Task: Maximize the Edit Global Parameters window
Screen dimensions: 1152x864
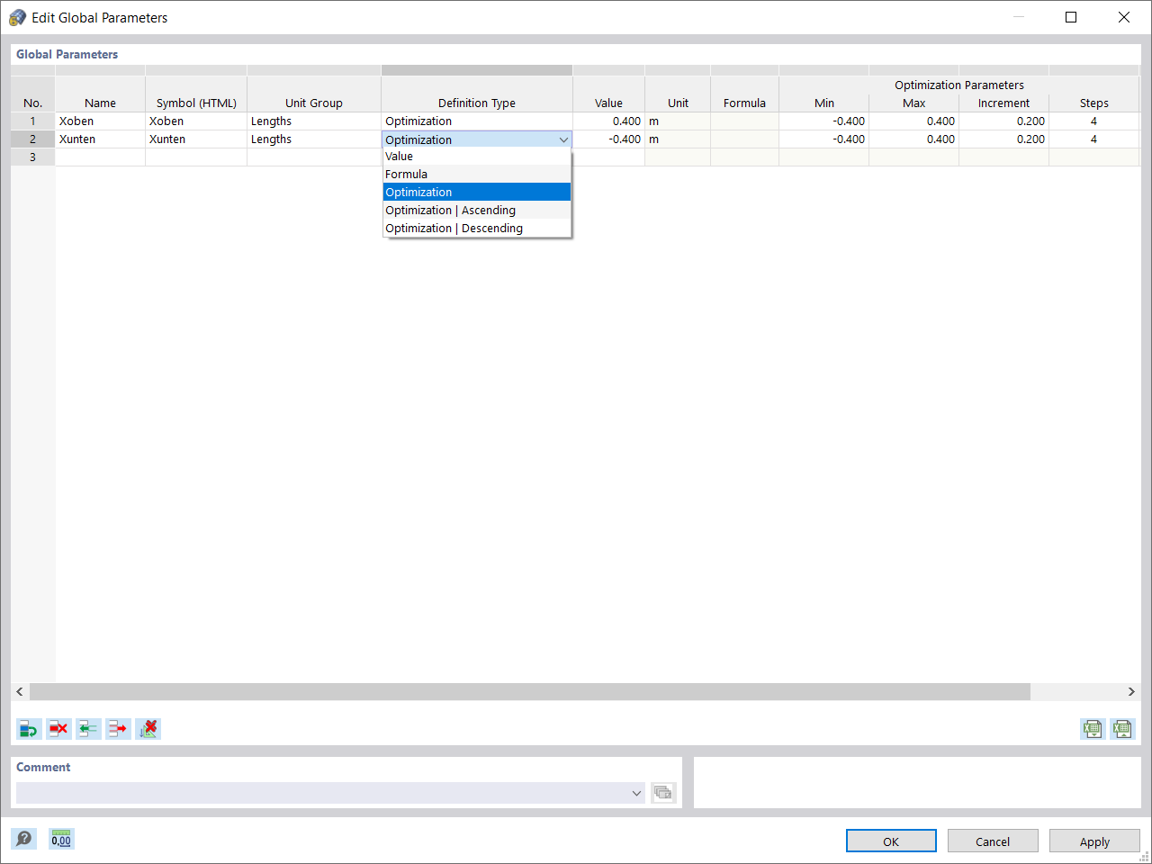Action: pyautogui.click(x=1071, y=17)
